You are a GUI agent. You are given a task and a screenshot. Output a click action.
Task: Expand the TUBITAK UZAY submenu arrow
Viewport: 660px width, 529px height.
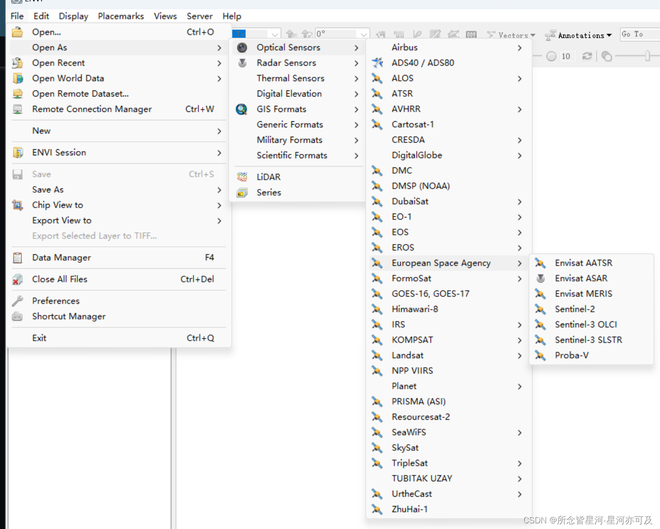520,479
